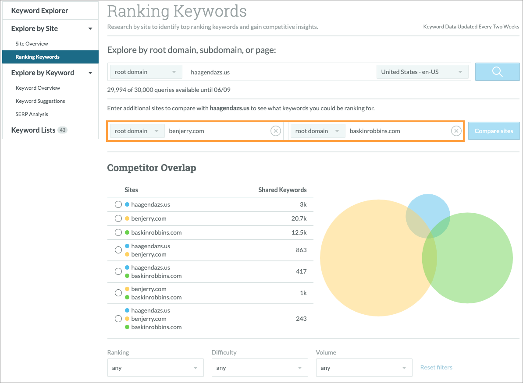
Task: Open Ranking Keywords sidebar item
Action: 50,57
